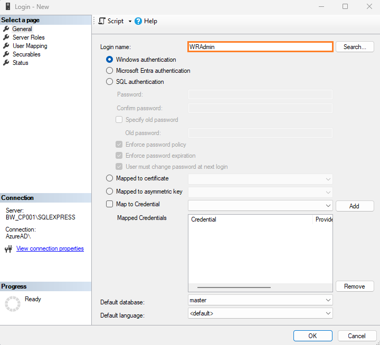Click the Help toolbar label

[150, 21]
